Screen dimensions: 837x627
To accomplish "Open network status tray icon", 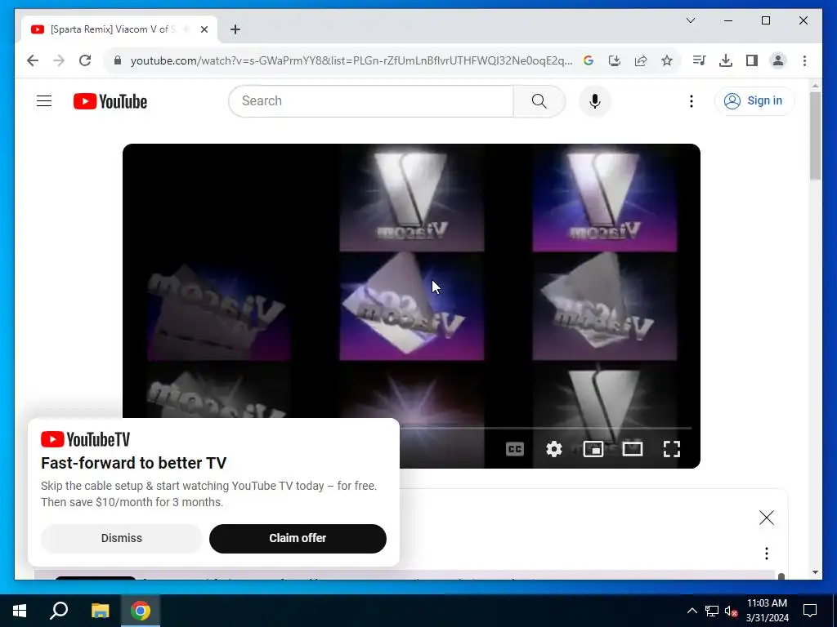I will [x=712, y=611].
